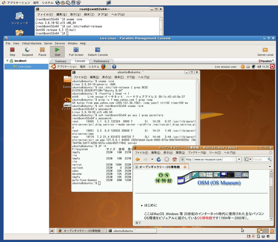The height and width of the screenshot is (242, 278).
Task: Open システム menu in Ubuntu guest panel
Action: 94,67
